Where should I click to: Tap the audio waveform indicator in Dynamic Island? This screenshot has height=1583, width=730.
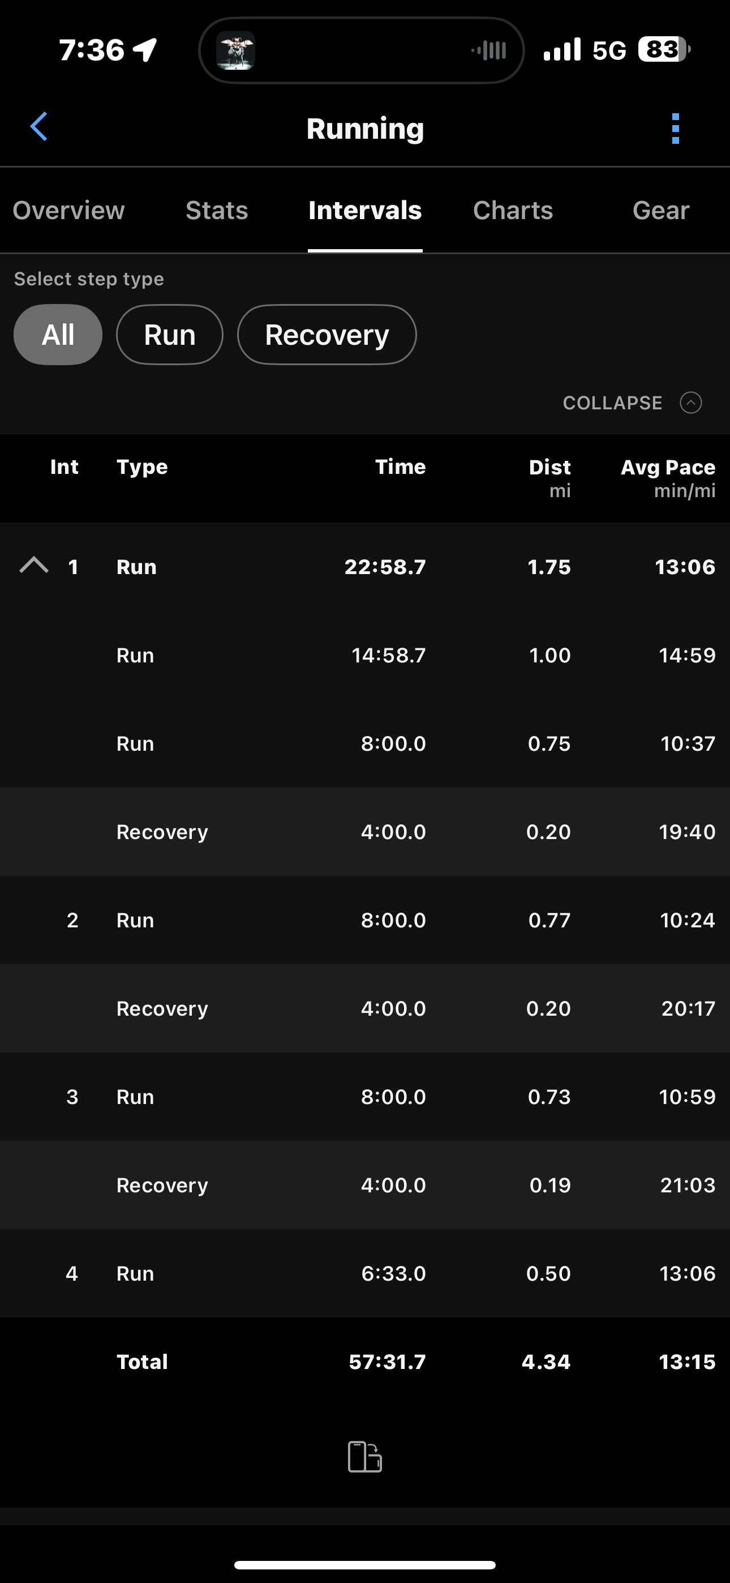[489, 50]
